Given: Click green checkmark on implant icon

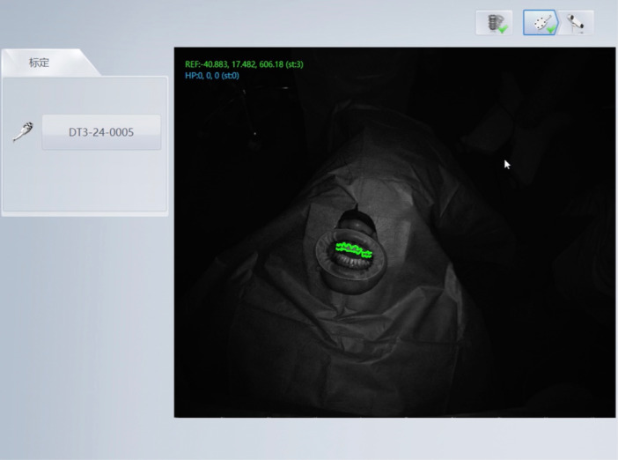Looking at the screenshot, I should click(503, 28).
